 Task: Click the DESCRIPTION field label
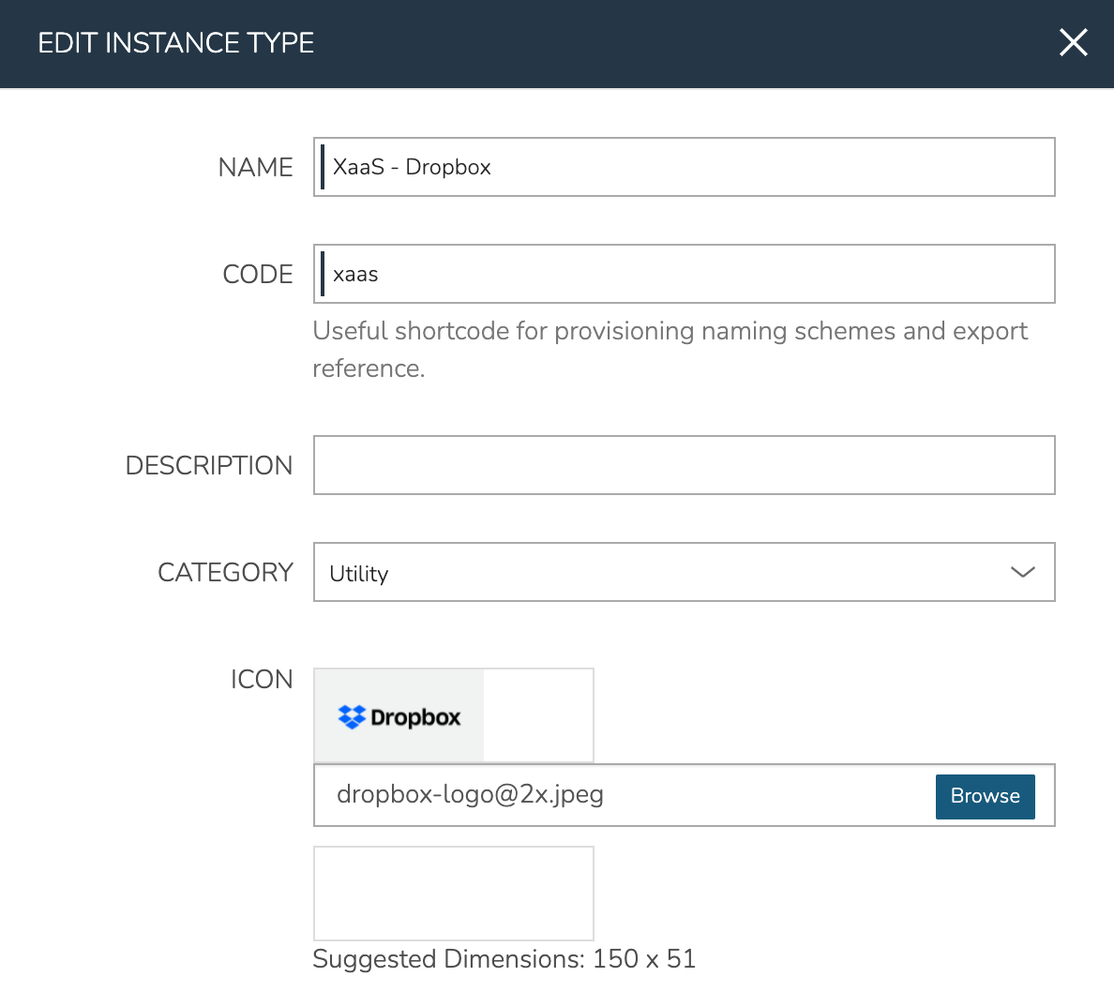click(x=209, y=465)
